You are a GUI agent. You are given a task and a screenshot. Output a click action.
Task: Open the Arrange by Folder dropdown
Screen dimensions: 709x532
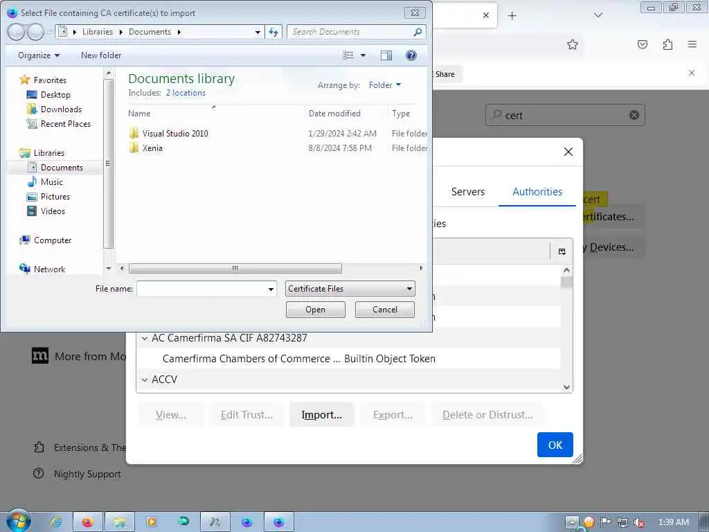tap(385, 85)
